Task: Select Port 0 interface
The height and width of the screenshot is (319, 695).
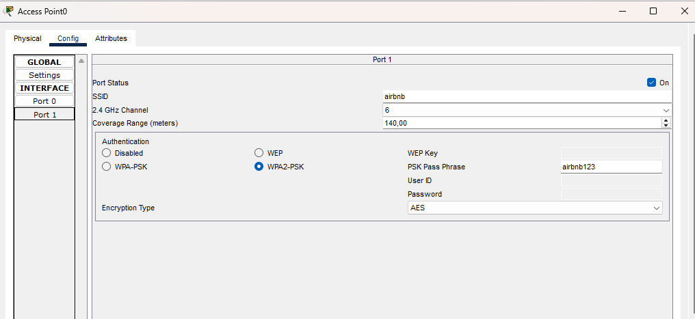Action: pyautogui.click(x=44, y=101)
